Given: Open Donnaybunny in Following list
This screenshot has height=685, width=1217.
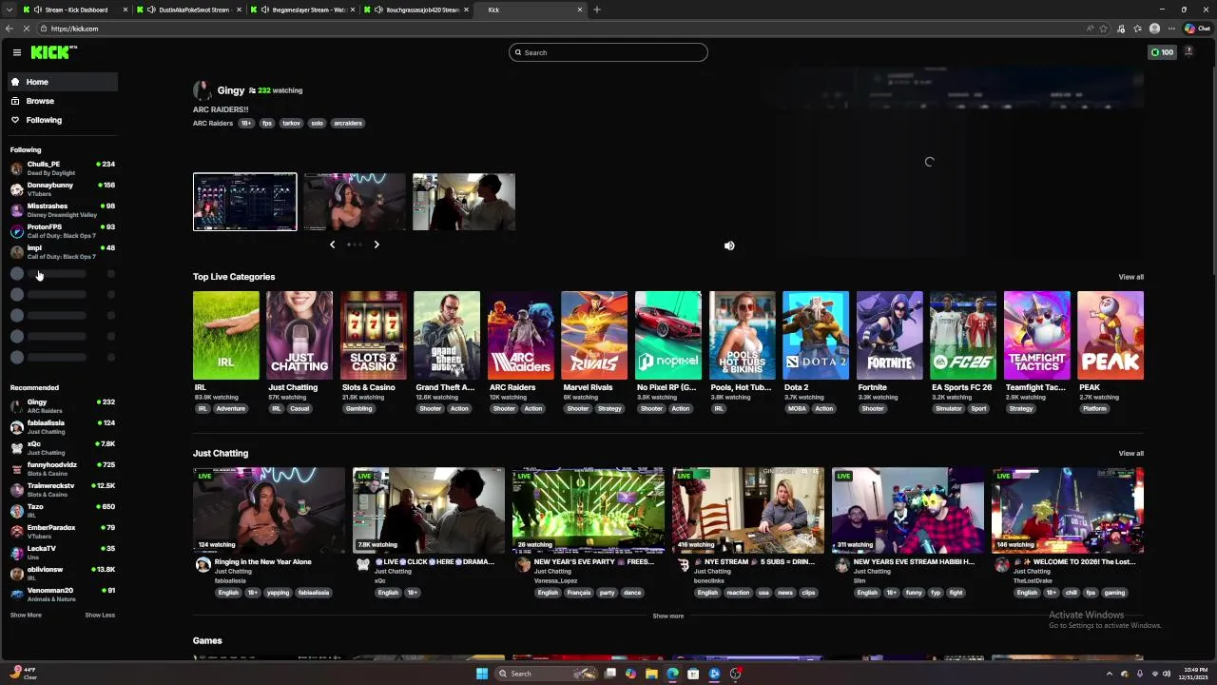Looking at the screenshot, I should pos(63,189).
